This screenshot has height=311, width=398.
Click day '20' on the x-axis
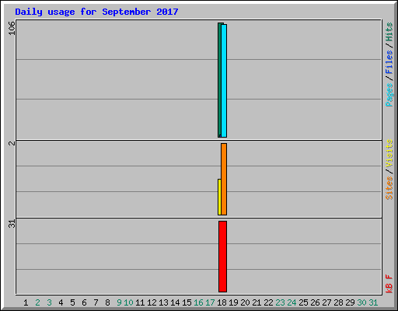pos(245,302)
